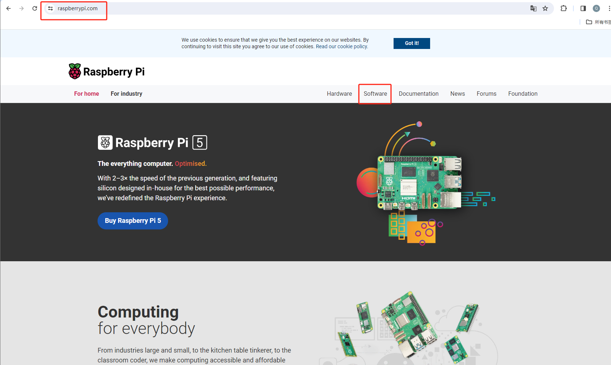Click the browser forward arrow

click(22, 8)
